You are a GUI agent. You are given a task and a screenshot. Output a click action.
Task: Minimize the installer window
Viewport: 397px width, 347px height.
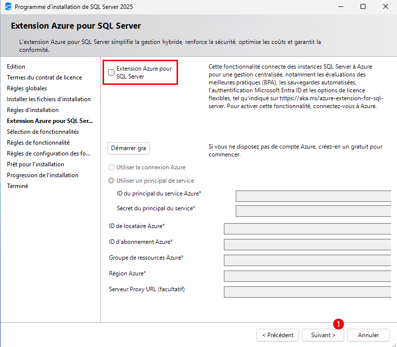pos(341,6)
